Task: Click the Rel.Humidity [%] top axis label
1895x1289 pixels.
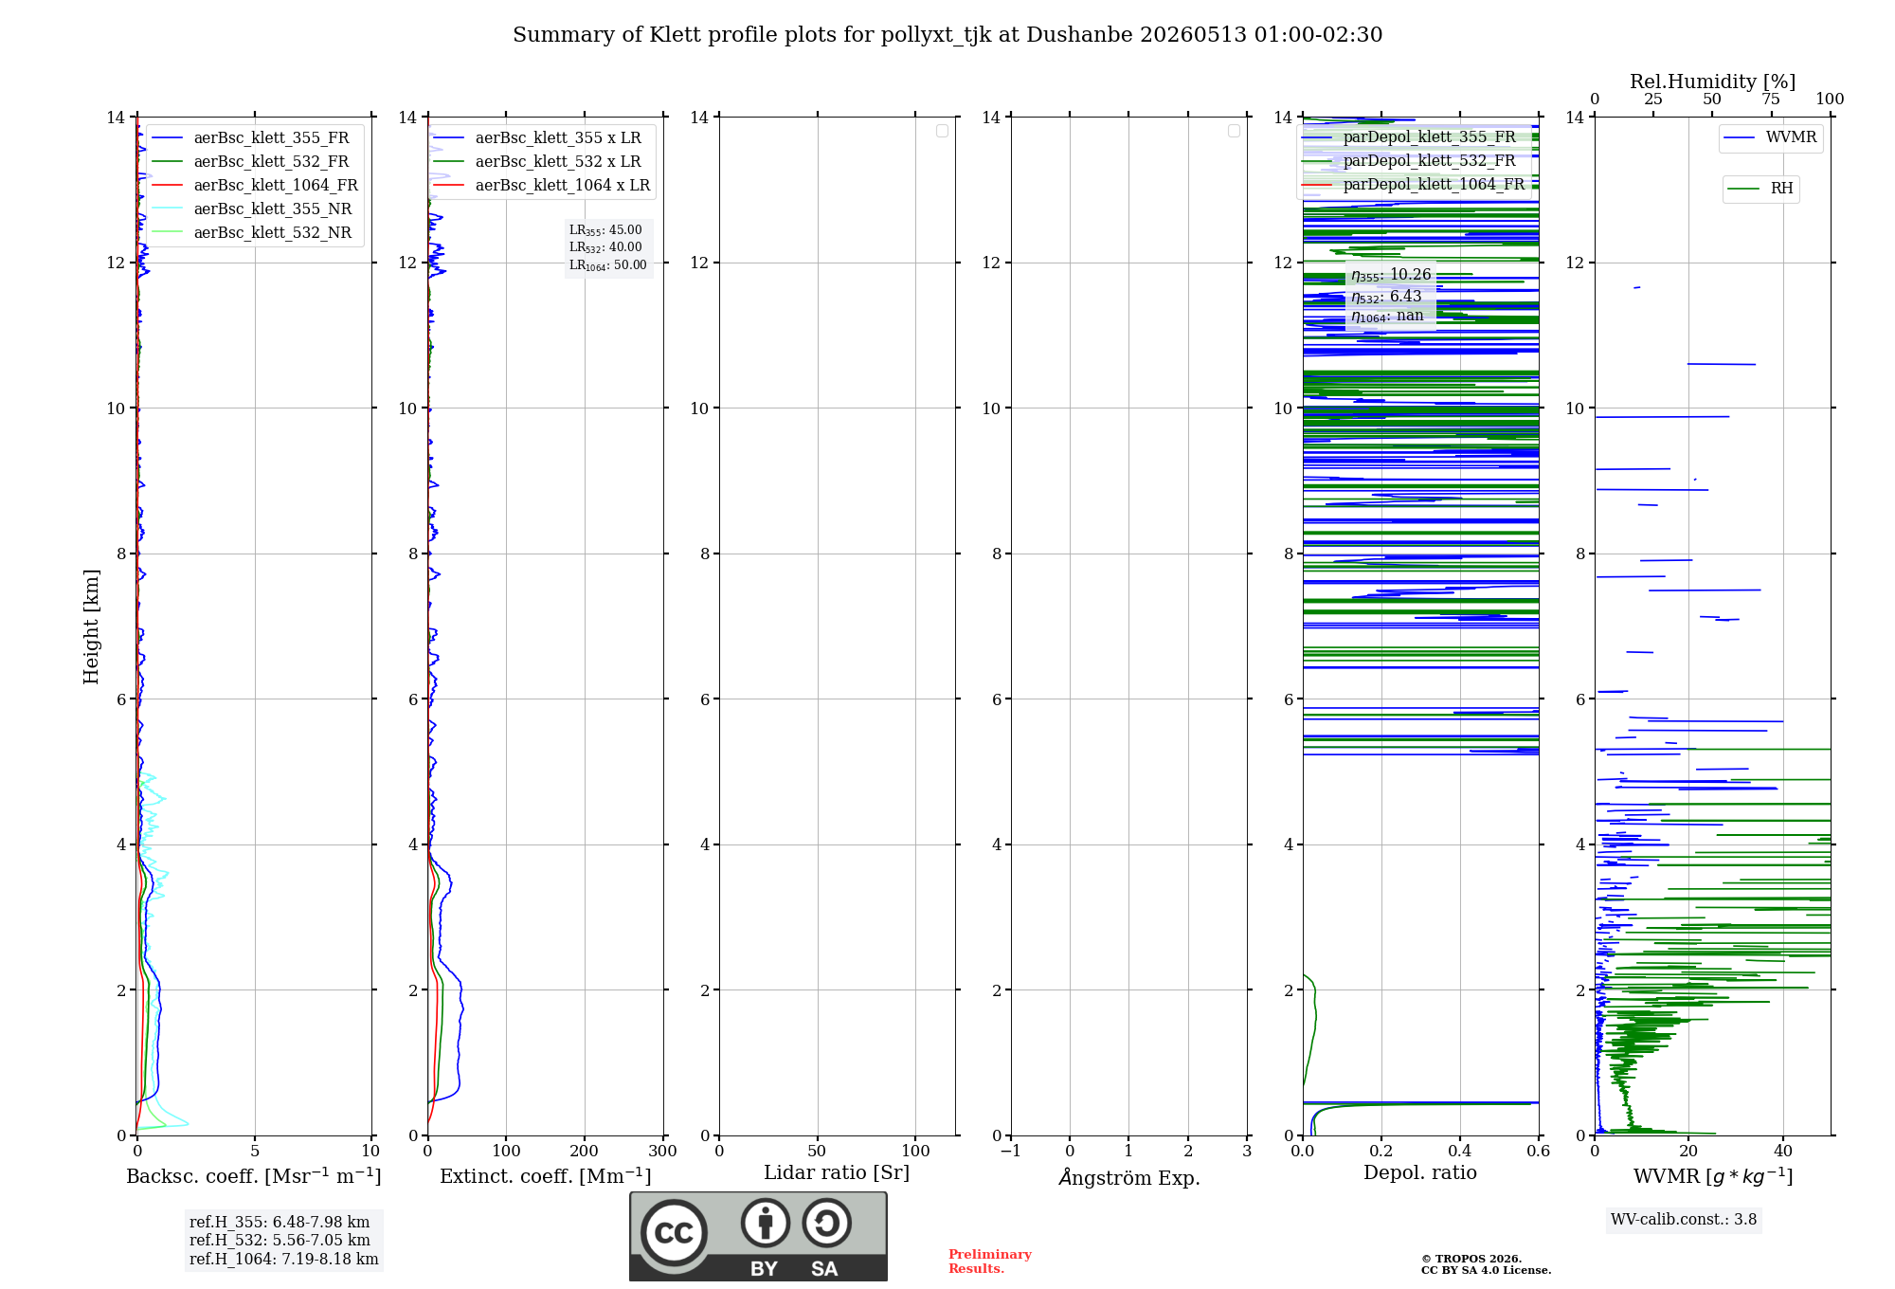Action: (x=1713, y=82)
